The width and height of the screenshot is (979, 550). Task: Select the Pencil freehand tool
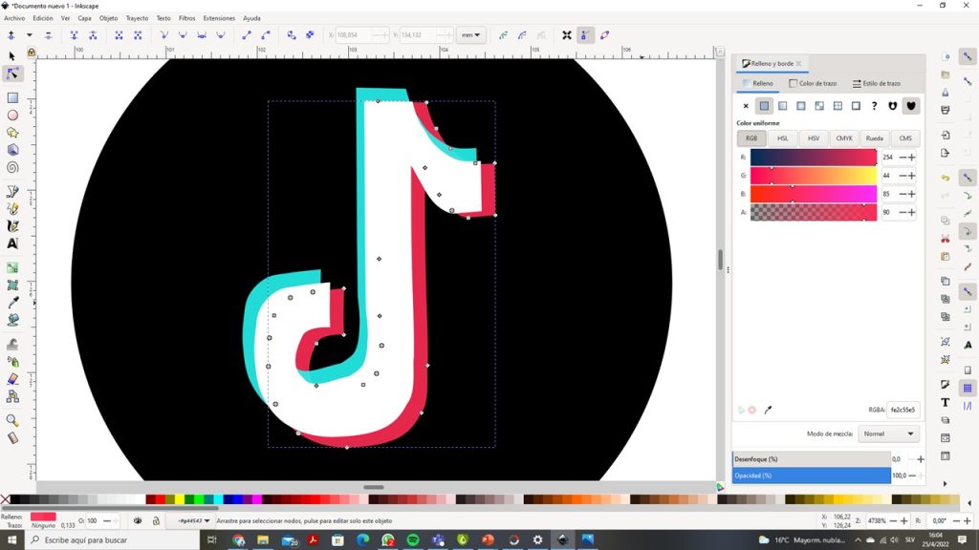pyautogui.click(x=11, y=209)
